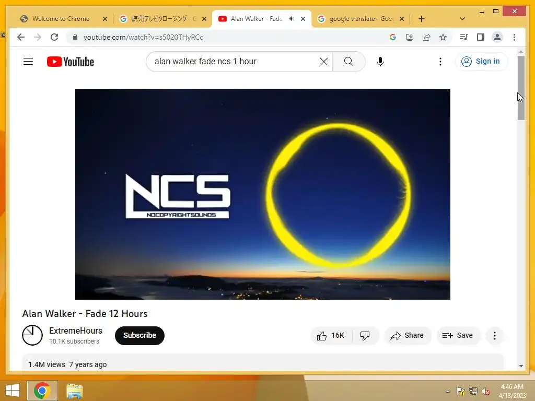Start voice search with the microphone icon
Screen dimensions: 535x401
(380, 62)
